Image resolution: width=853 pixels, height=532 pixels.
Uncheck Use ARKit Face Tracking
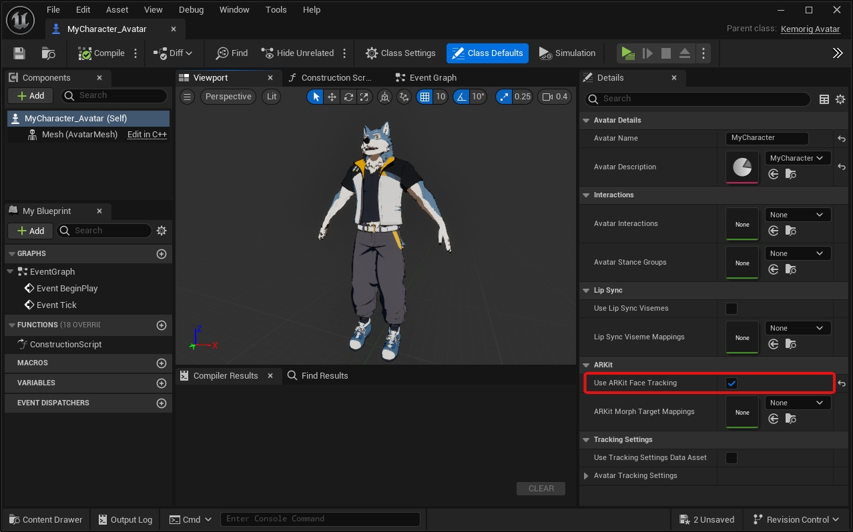point(732,383)
